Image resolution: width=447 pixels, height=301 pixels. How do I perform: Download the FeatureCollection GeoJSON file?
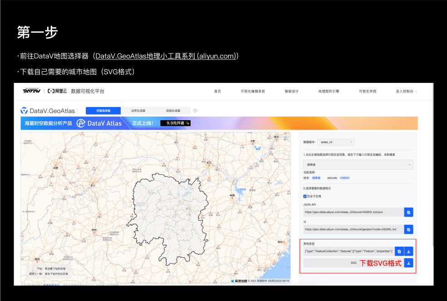[x=408, y=252]
